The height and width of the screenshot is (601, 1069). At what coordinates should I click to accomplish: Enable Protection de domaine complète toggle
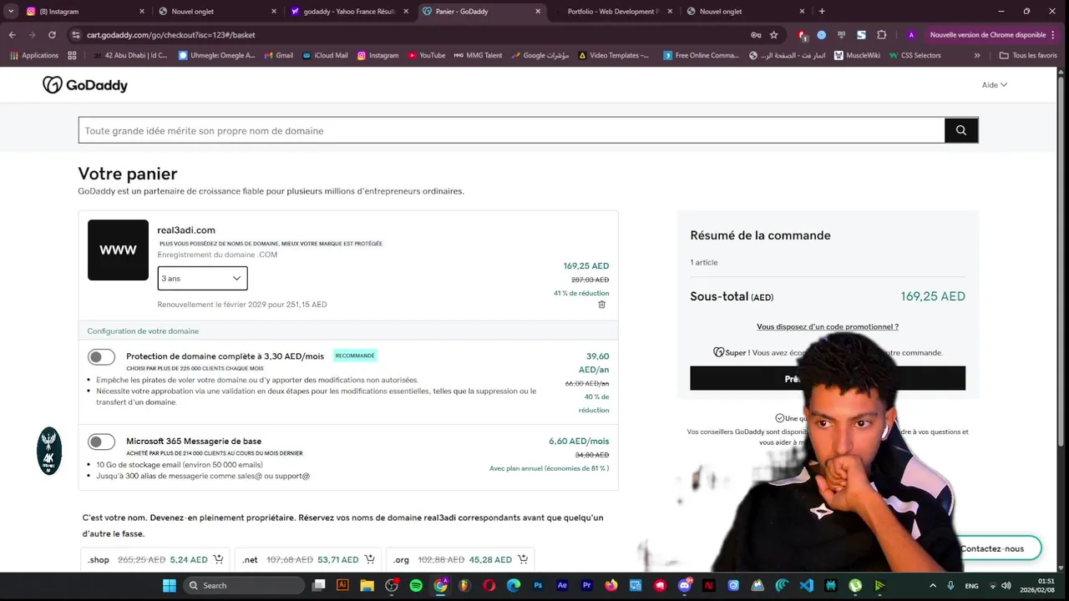101,357
